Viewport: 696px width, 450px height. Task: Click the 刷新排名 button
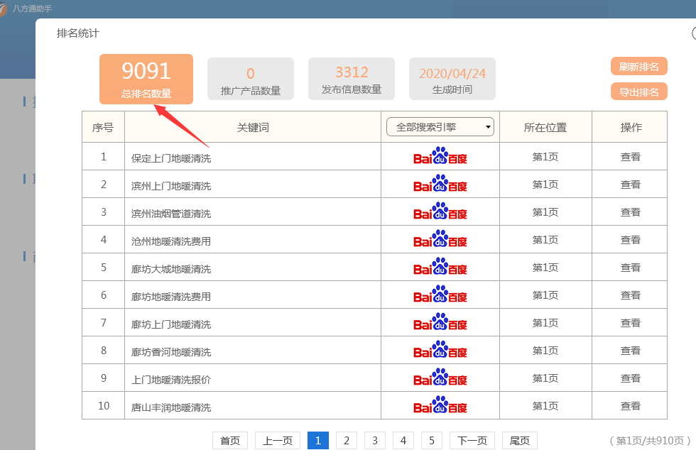[x=638, y=67]
